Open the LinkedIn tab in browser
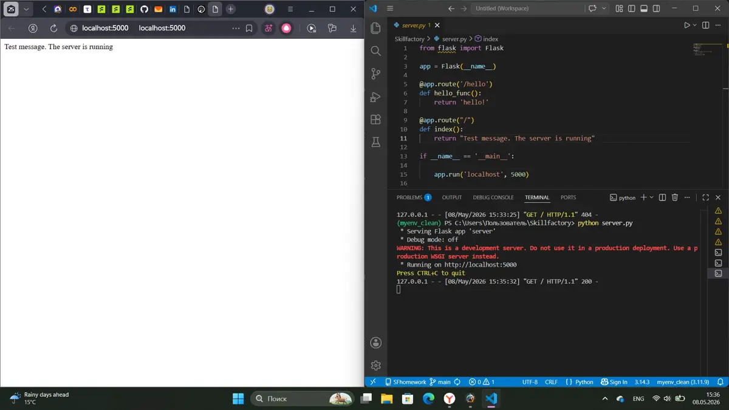Image resolution: width=729 pixels, height=410 pixels. (x=173, y=9)
